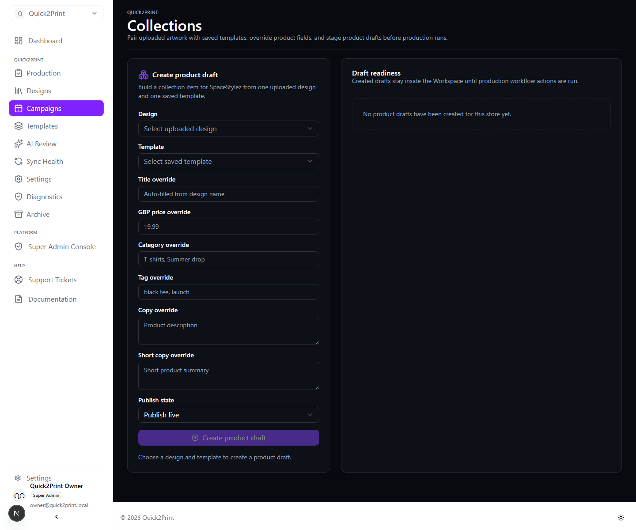Click the Copy override textarea
636x530 pixels.
click(x=228, y=331)
